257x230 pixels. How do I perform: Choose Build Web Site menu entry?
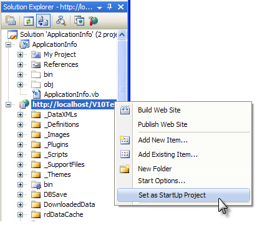159,110
